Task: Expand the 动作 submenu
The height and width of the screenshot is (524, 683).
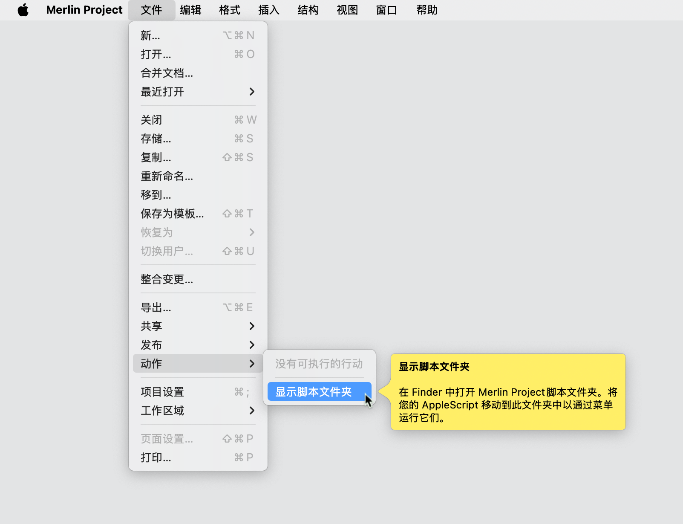Action: (198, 364)
